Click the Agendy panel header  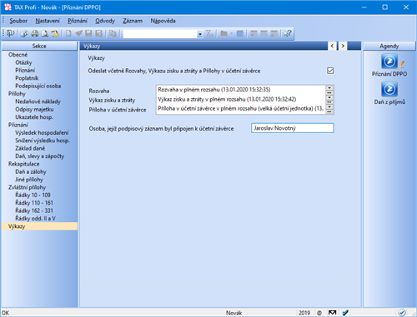[389, 46]
